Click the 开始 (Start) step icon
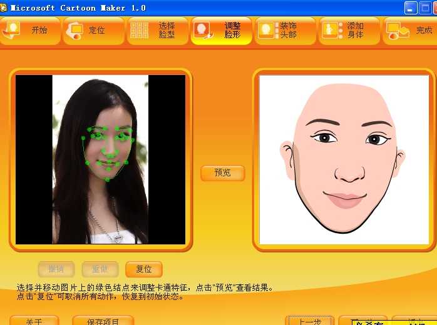The width and height of the screenshot is (437, 325). [13, 29]
